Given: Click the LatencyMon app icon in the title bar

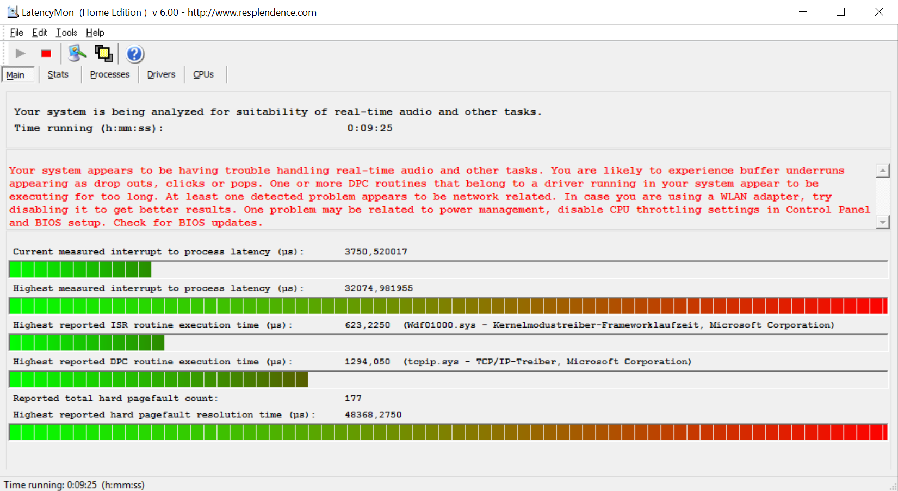Looking at the screenshot, I should tap(13, 12).
